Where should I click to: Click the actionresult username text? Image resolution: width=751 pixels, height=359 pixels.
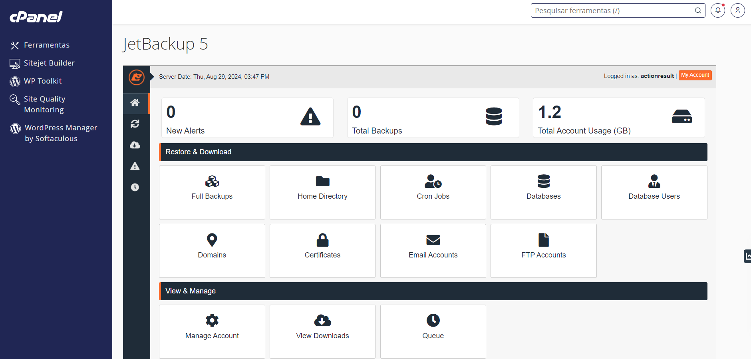click(657, 76)
